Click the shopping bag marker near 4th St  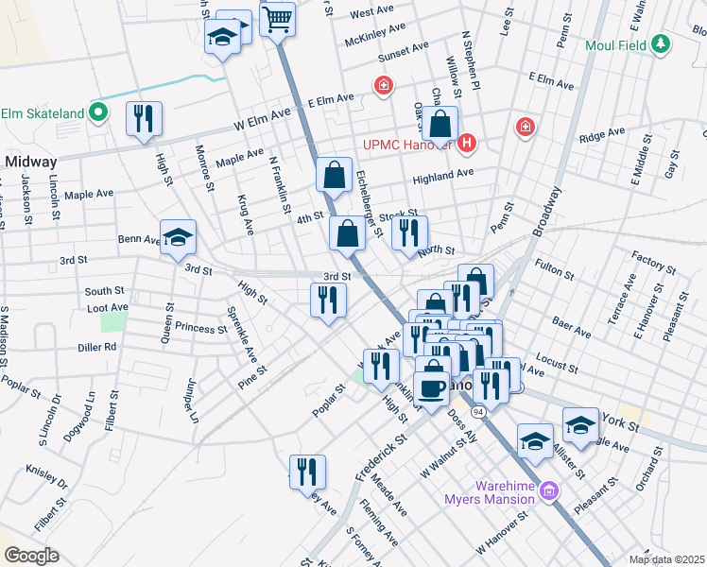click(x=347, y=232)
